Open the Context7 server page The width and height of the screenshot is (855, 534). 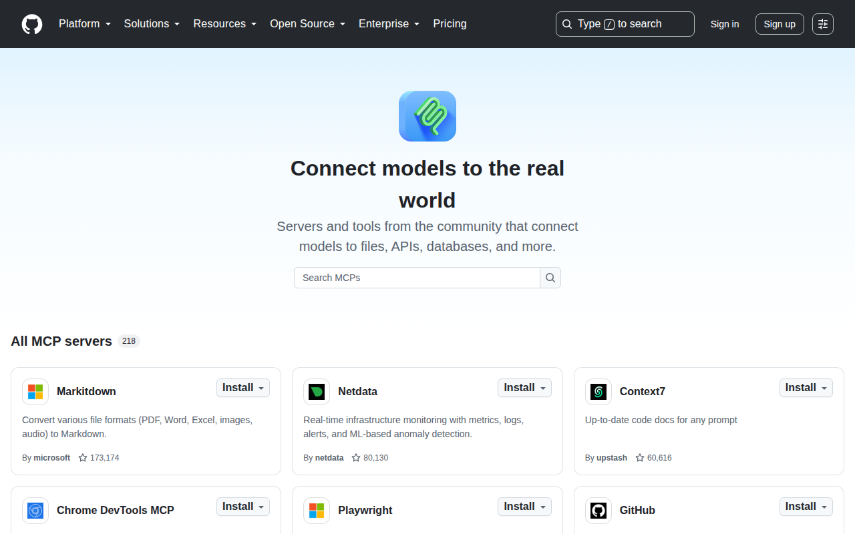(643, 392)
